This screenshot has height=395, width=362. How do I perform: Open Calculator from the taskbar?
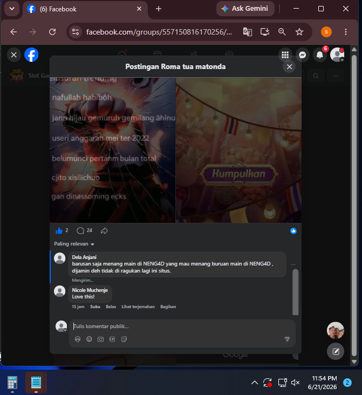tap(12, 383)
